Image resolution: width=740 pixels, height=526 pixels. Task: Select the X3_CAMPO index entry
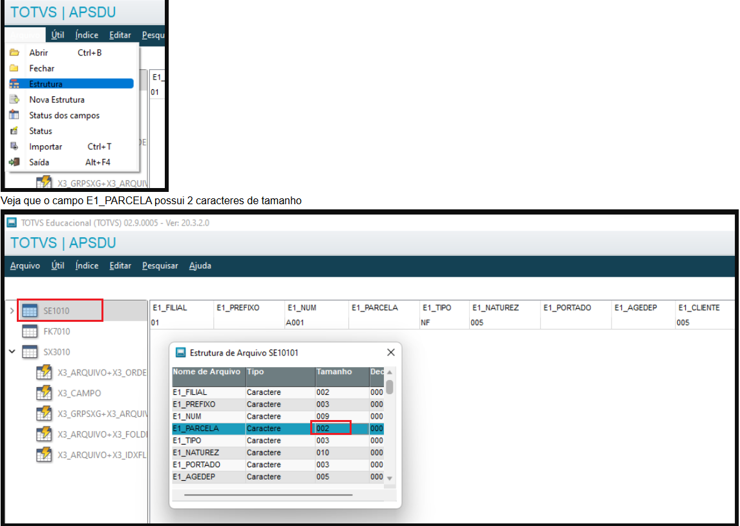[x=79, y=393]
